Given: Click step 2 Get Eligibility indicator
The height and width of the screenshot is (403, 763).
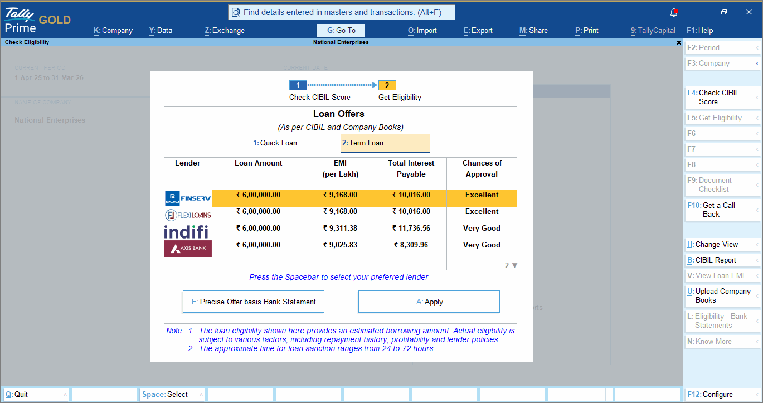Looking at the screenshot, I should [387, 85].
